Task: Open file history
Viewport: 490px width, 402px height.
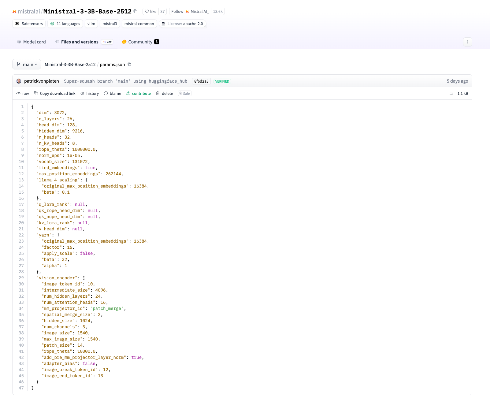Action: click(x=90, y=93)
